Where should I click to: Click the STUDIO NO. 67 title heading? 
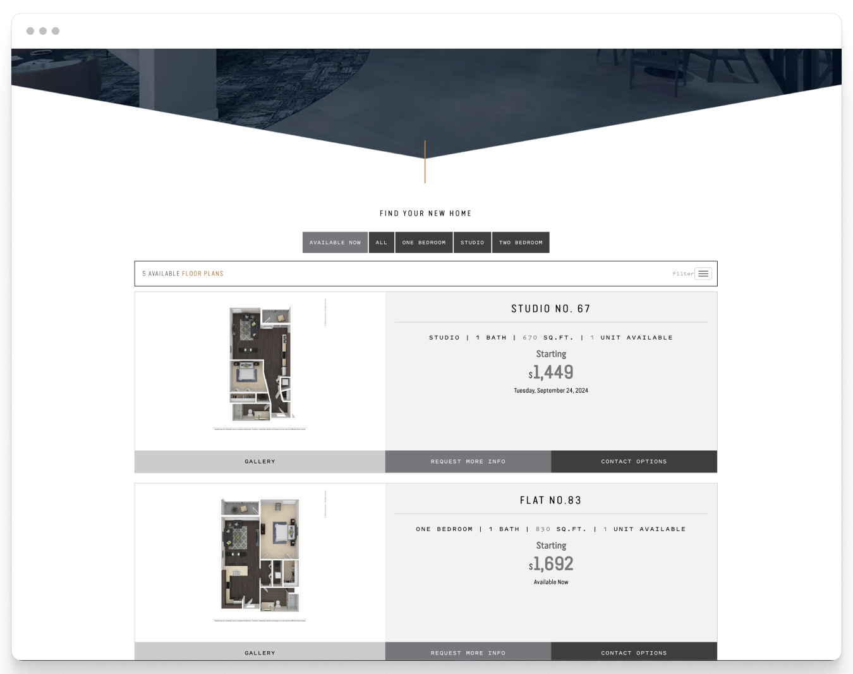pyautogui.click(x=550, y=308)
